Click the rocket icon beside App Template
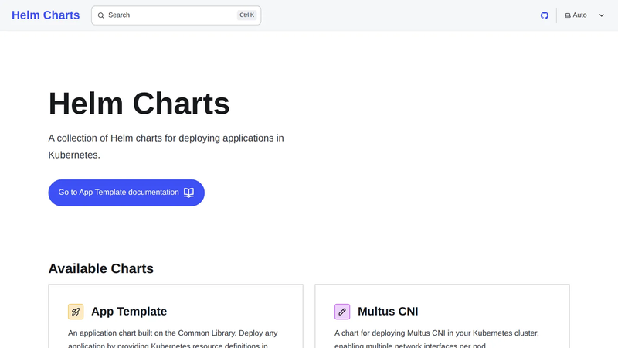The image size is (618, 348). [76, 312]
